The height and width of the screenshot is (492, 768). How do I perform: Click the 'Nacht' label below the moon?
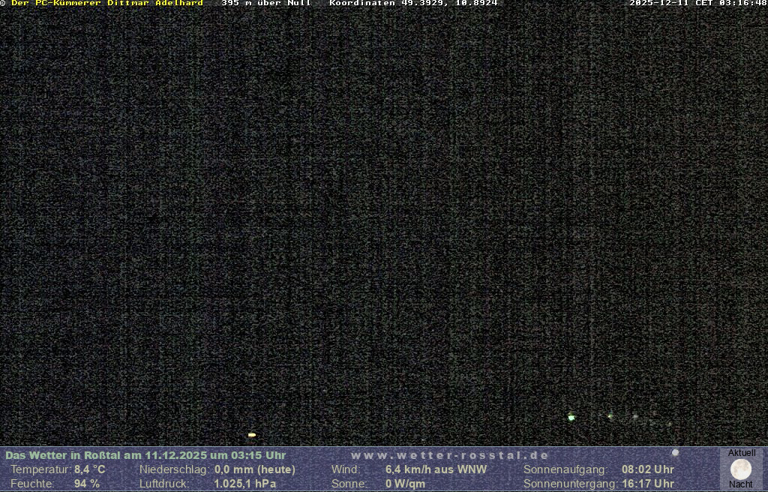click(741, 484)
